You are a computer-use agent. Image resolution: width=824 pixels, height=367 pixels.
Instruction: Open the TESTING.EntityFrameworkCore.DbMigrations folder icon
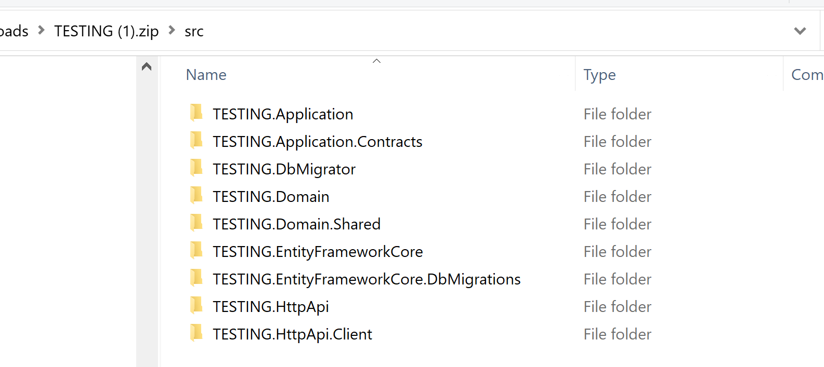(x=197, y=279)
